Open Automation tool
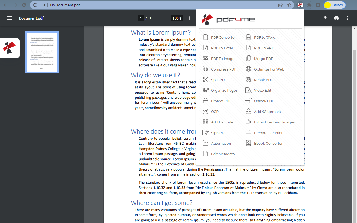357x223 pixels. [217, 143]
